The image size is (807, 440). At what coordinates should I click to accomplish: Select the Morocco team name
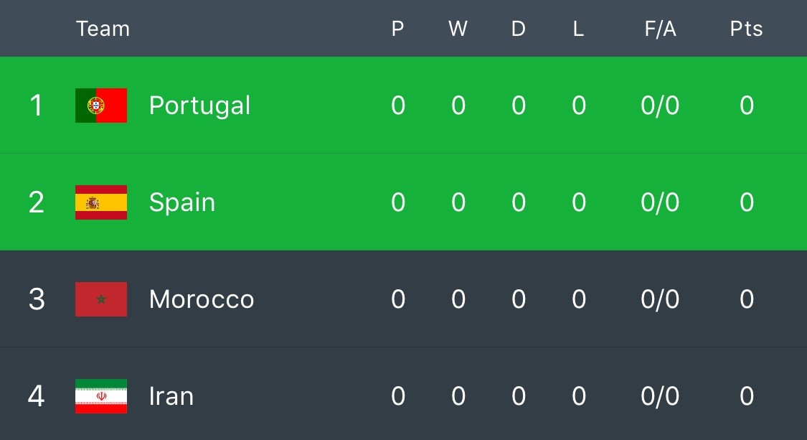[202, 299]
